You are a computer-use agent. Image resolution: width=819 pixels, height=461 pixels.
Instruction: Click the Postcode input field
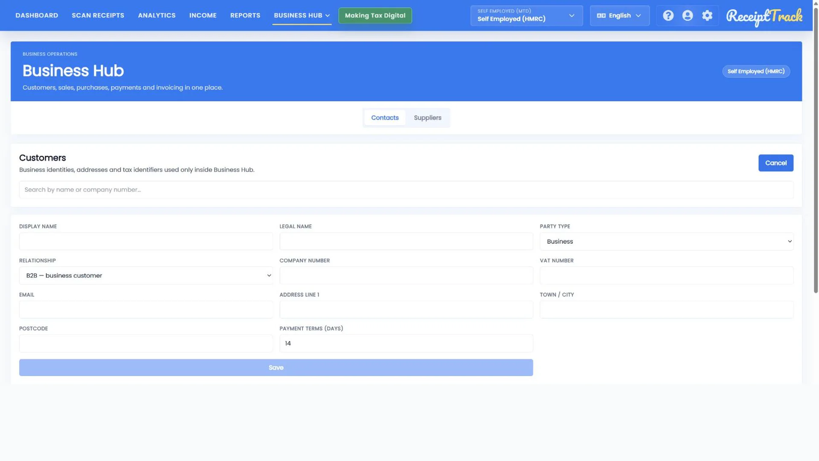[146, 344]
